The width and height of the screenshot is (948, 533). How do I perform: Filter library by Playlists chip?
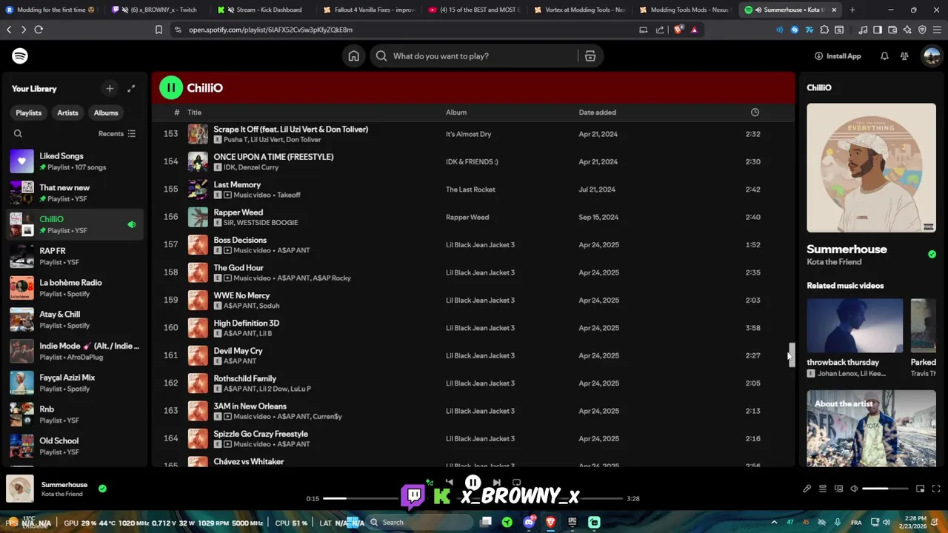point(29,113)
